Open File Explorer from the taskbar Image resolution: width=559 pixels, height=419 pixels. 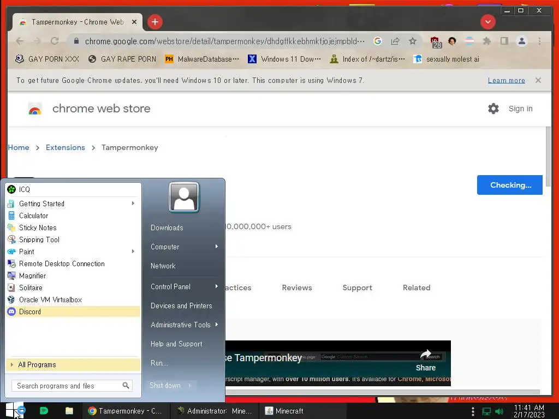coord(69,411)
